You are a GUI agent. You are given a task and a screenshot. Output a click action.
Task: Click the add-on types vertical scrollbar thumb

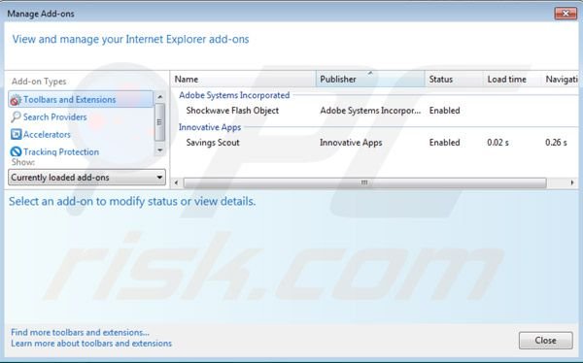pos(160,122)
